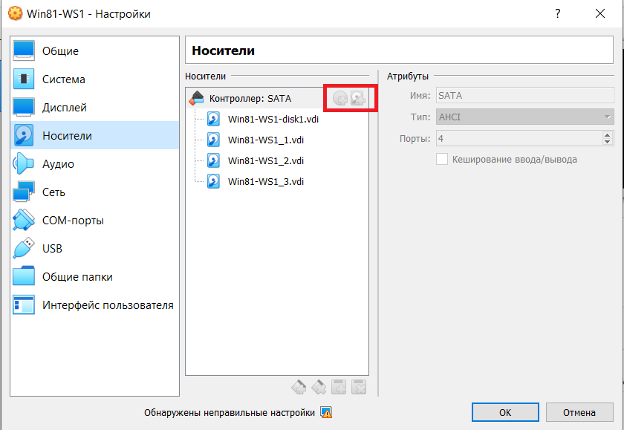This screenshot has height=430, width=624.
Task: Click the COM-порты connector icon
Action: tap(24, 220)
